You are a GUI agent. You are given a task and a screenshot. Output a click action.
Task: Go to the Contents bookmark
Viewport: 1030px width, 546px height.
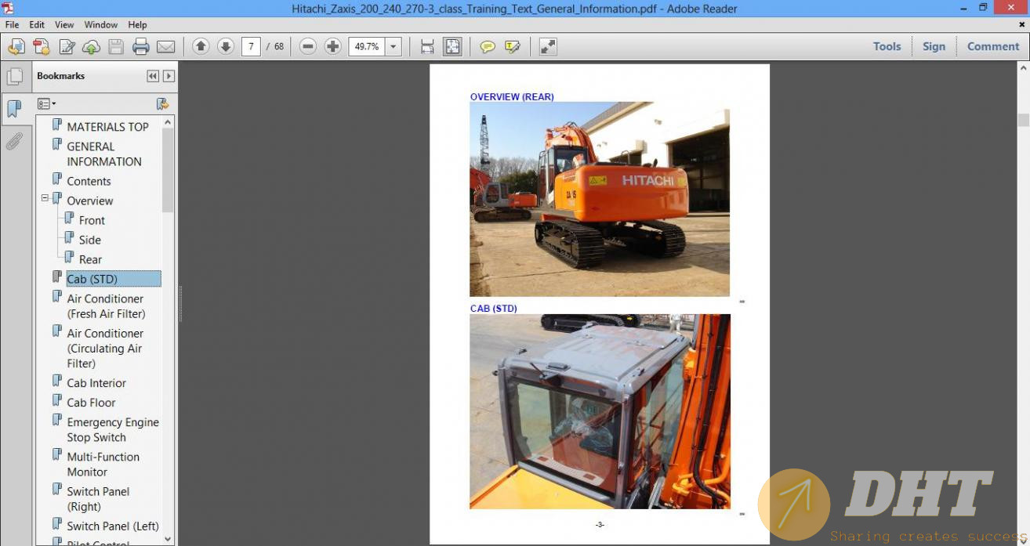click(89, 181)
